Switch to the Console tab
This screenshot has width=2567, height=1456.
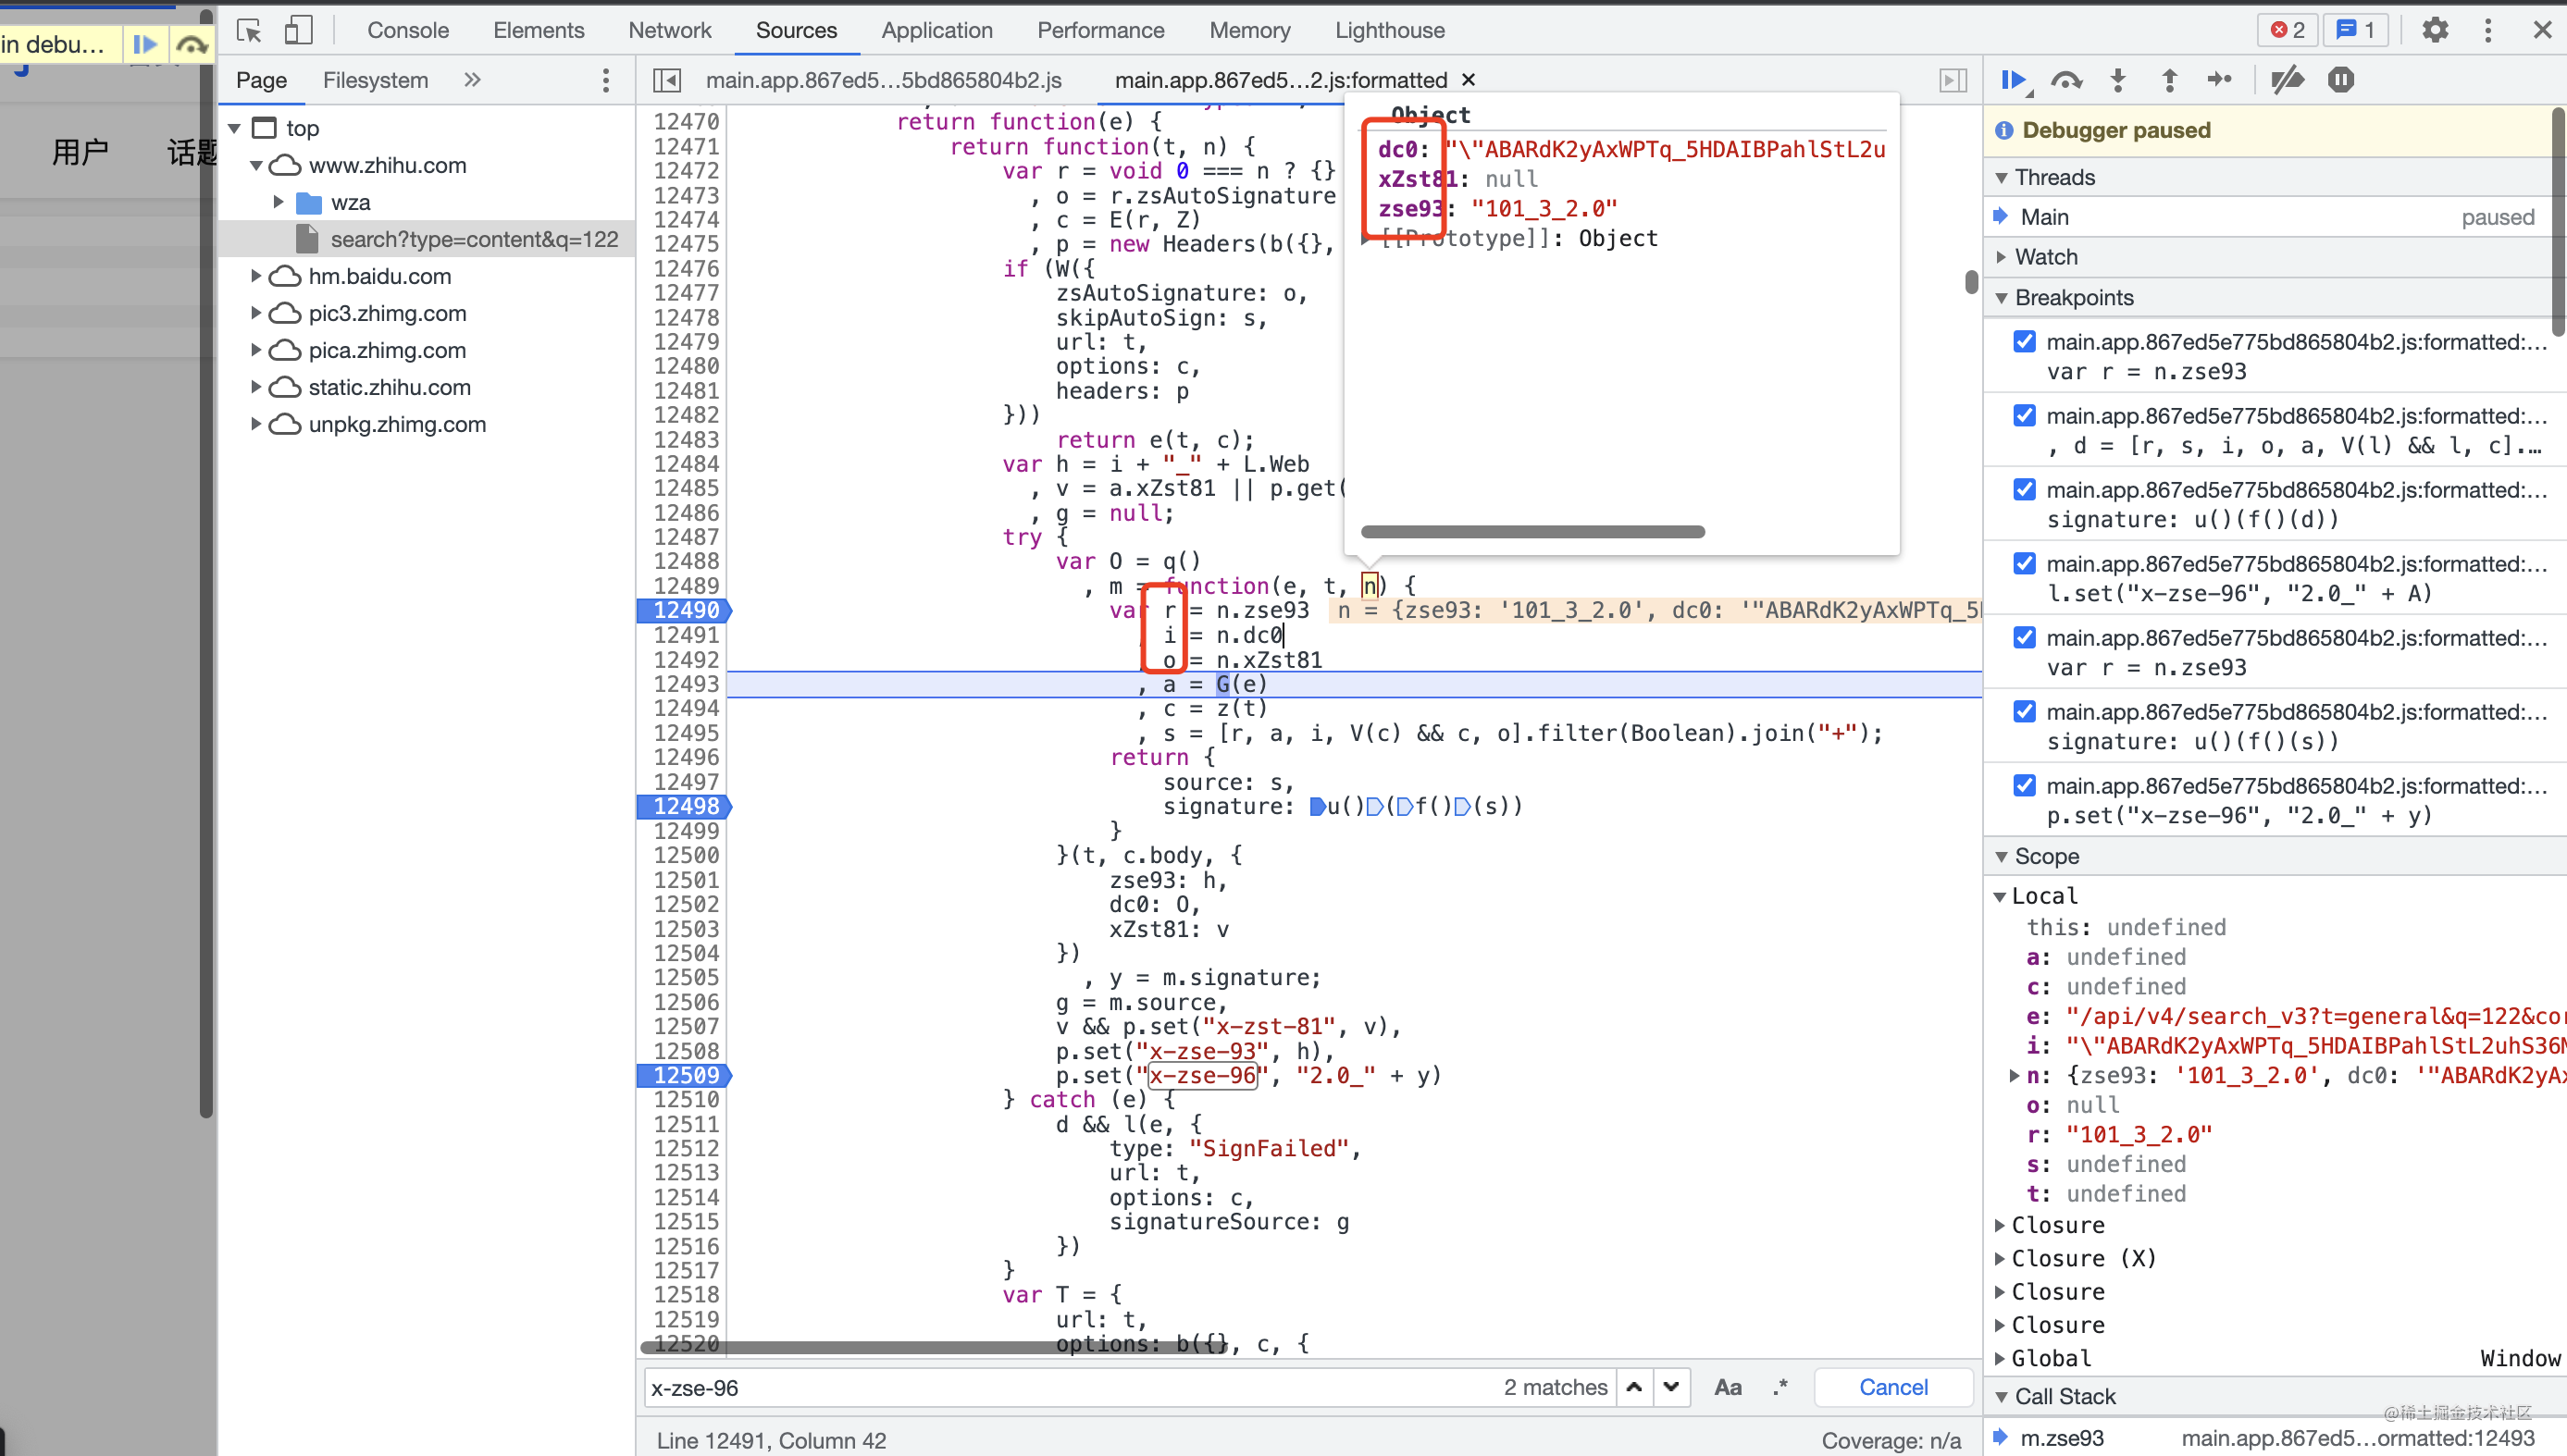tap(408, 30)
